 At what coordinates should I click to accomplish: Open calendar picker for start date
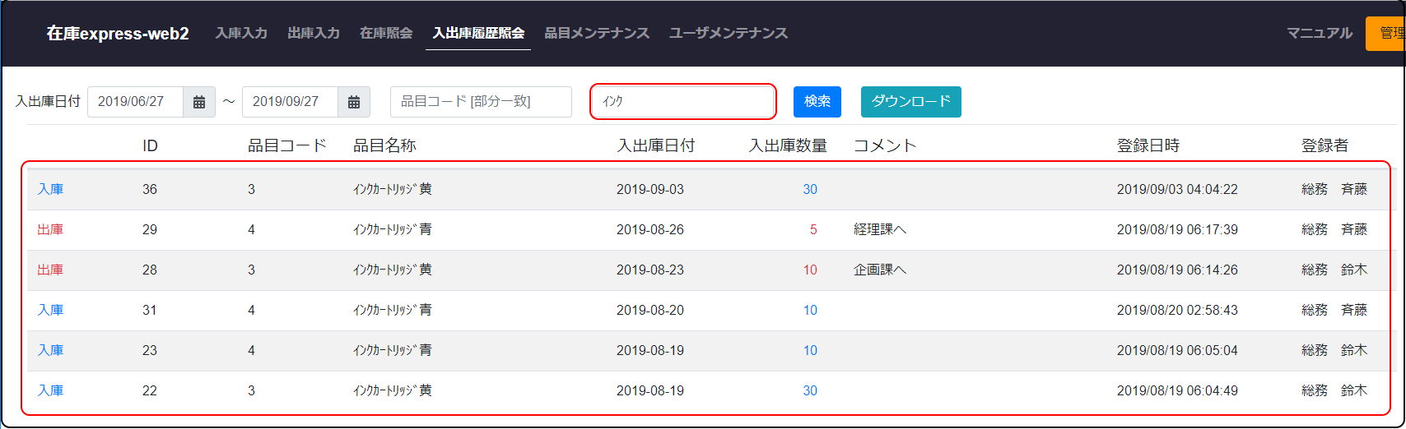[x=199, y=102]
